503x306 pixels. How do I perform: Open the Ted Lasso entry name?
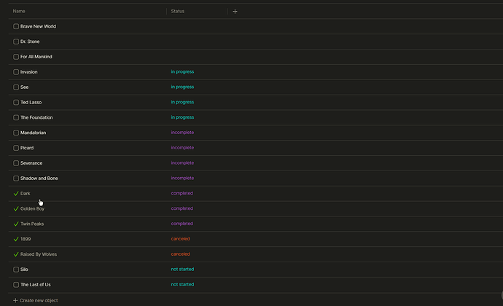click(x=31, y=102)
